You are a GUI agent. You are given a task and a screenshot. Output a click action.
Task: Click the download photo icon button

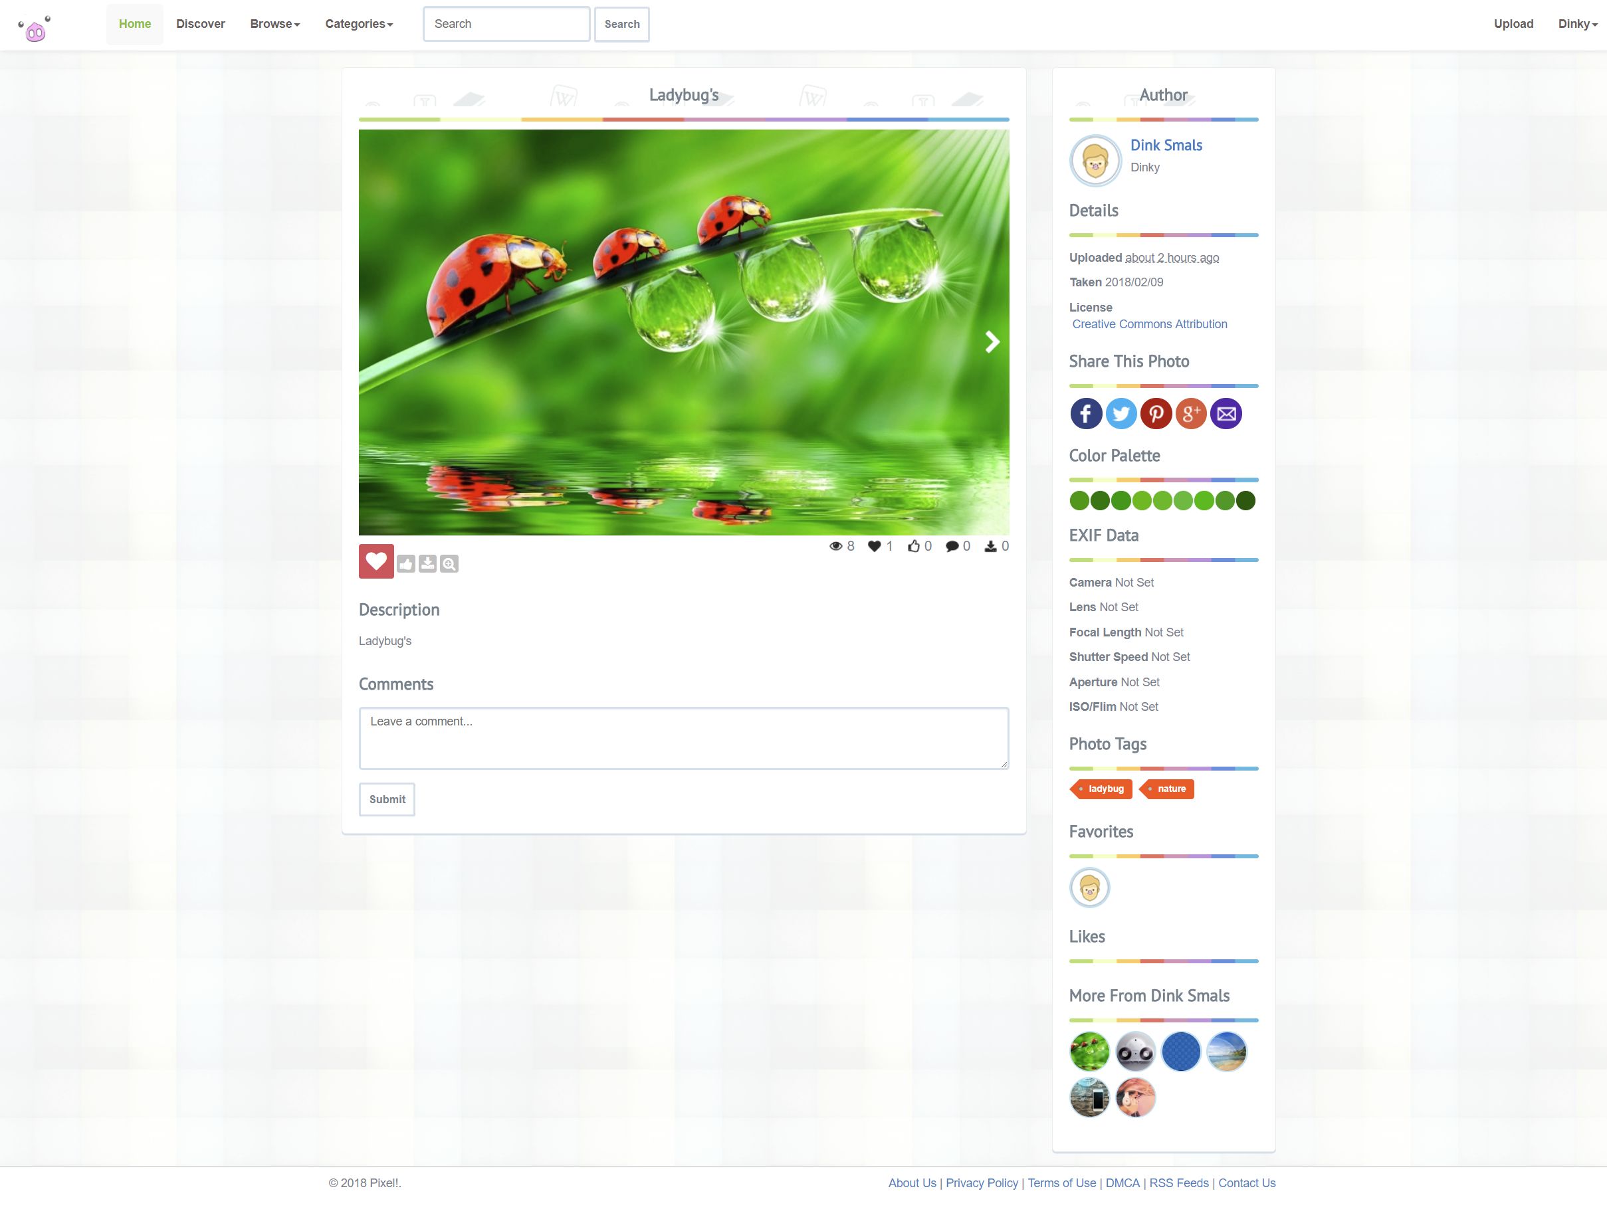pyautogui.click(x=427, y=563)
